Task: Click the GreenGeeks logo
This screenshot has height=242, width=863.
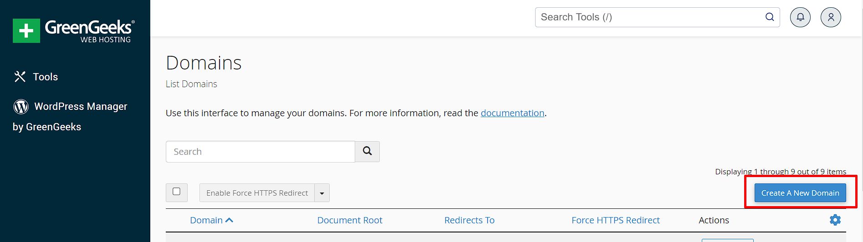Action: 74,31
